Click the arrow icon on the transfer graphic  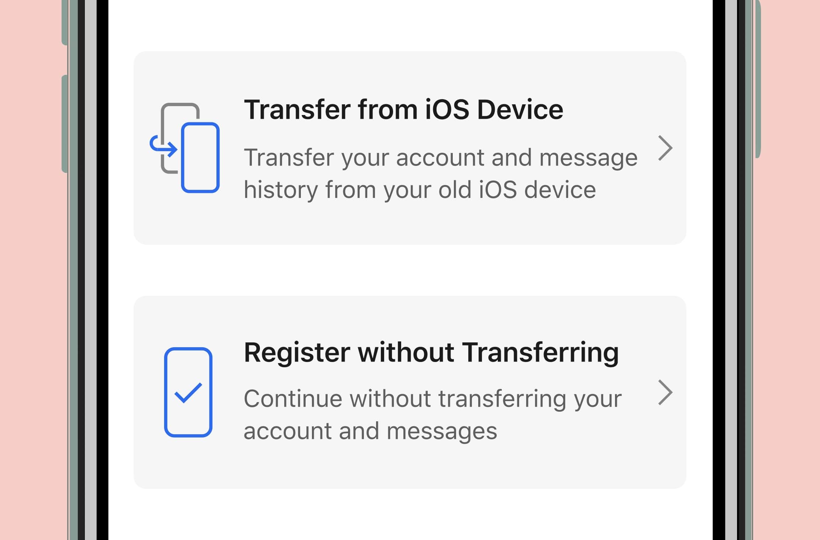(x=164, y=147)
